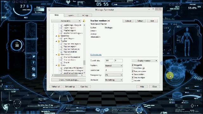Collapse the folder containing Dna.ini
Image resolution: width=203 pixels, height=114 pixels.
click(x=56, y=54)
